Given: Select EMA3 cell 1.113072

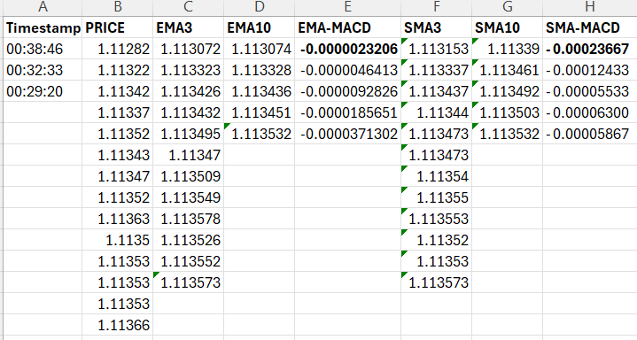Looking at the screenshot, I should 188,49.
